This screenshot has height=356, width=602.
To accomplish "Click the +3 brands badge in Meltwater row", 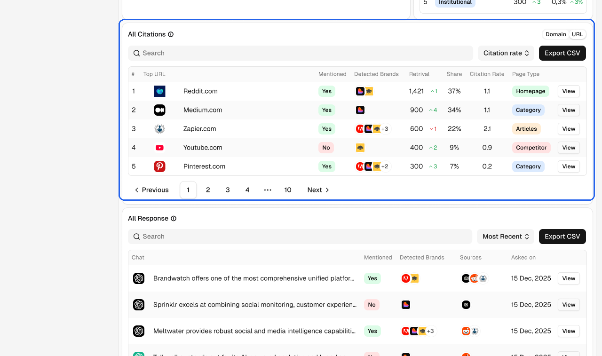I will (430, 331).
